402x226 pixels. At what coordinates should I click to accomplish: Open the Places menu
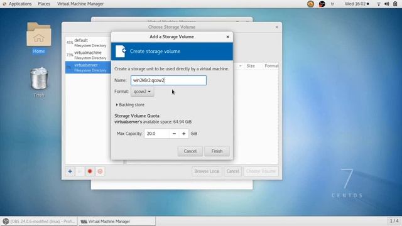(44, 4)
